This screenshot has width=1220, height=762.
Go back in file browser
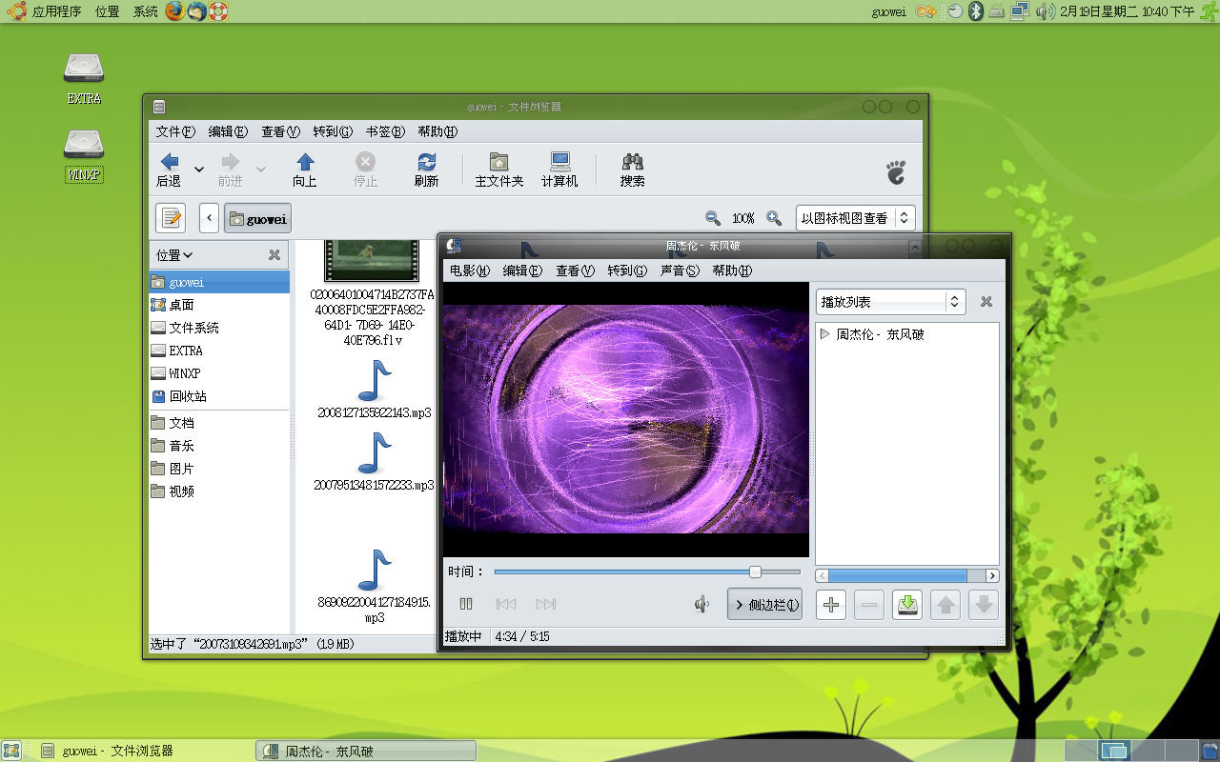(x=170, y=170)
